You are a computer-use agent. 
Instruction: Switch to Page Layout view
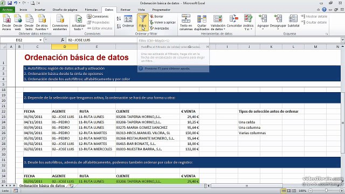289,191
